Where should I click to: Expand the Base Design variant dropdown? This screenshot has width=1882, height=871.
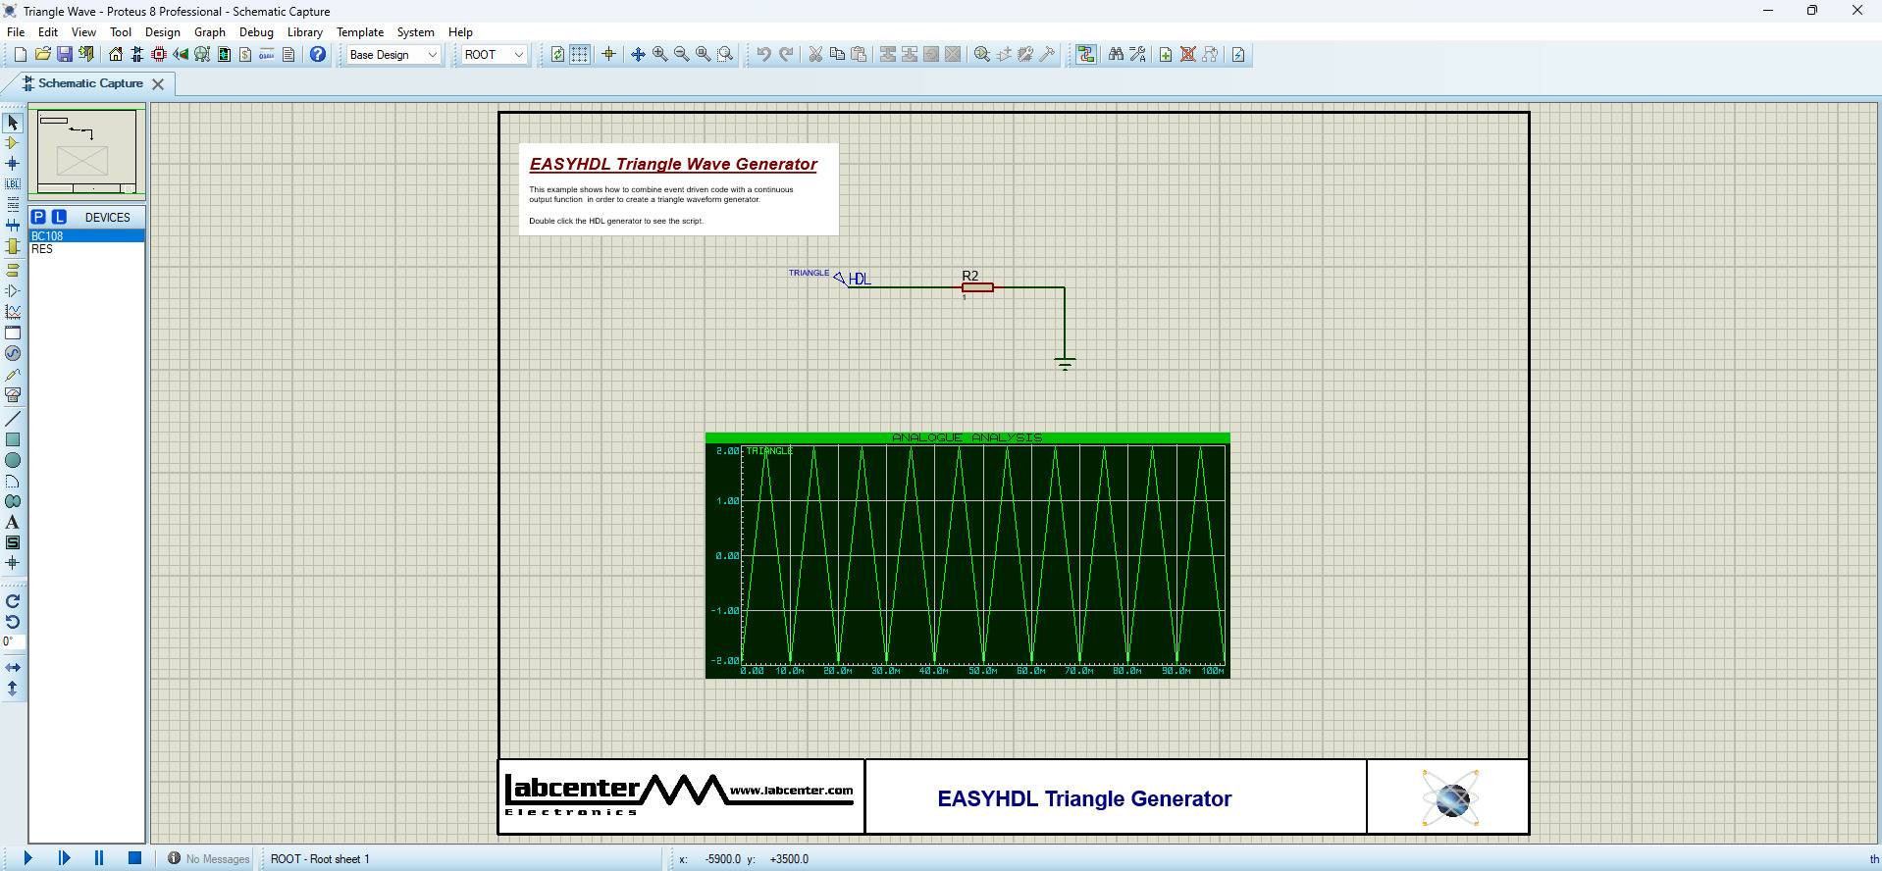pos(393,55)
